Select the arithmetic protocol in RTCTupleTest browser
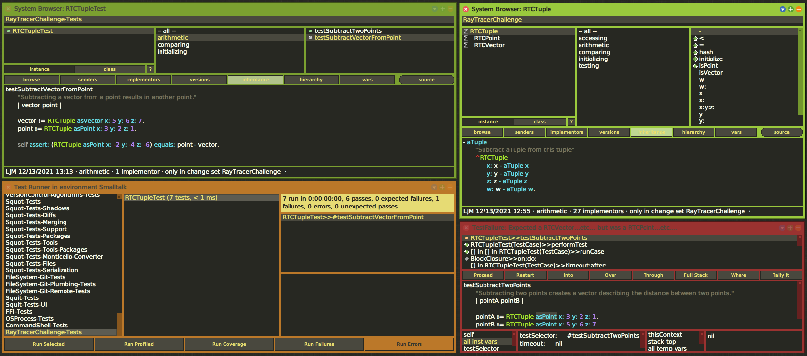The width and height of the screenshot is (807, 356). [x=230, y=38]
